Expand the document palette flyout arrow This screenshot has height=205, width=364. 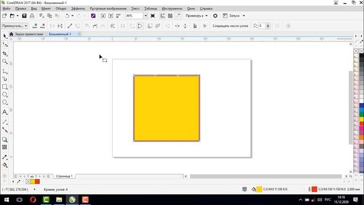[13, 182]
